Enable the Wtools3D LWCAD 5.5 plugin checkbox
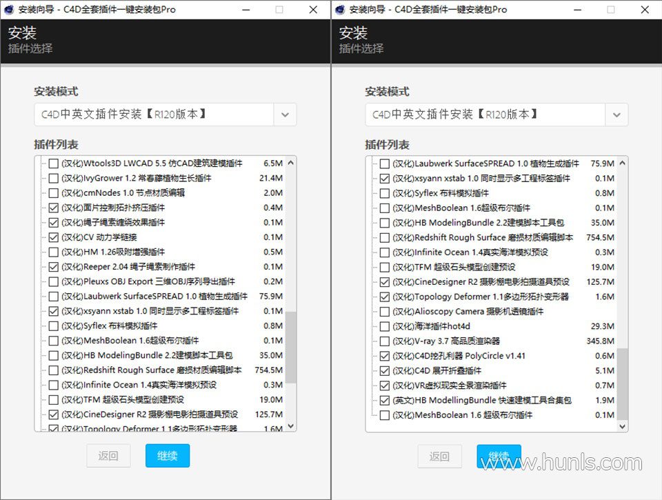 point(53,163)
